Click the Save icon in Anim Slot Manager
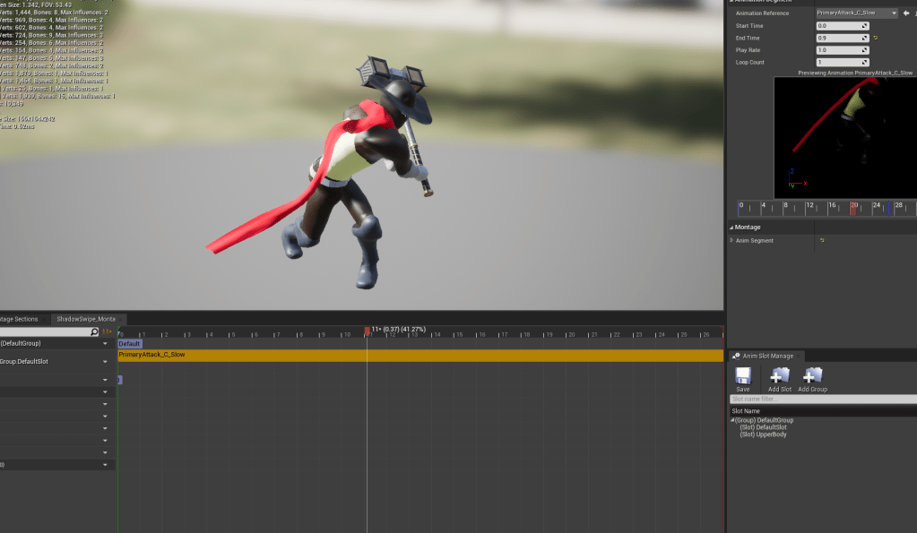This screenshot has height=533, width=917. [x=742, y=376]
